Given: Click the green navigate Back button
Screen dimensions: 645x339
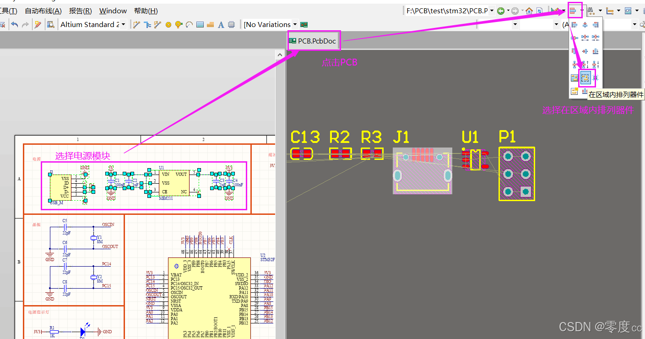Looking at the screenshot, I should click(501, 11).
